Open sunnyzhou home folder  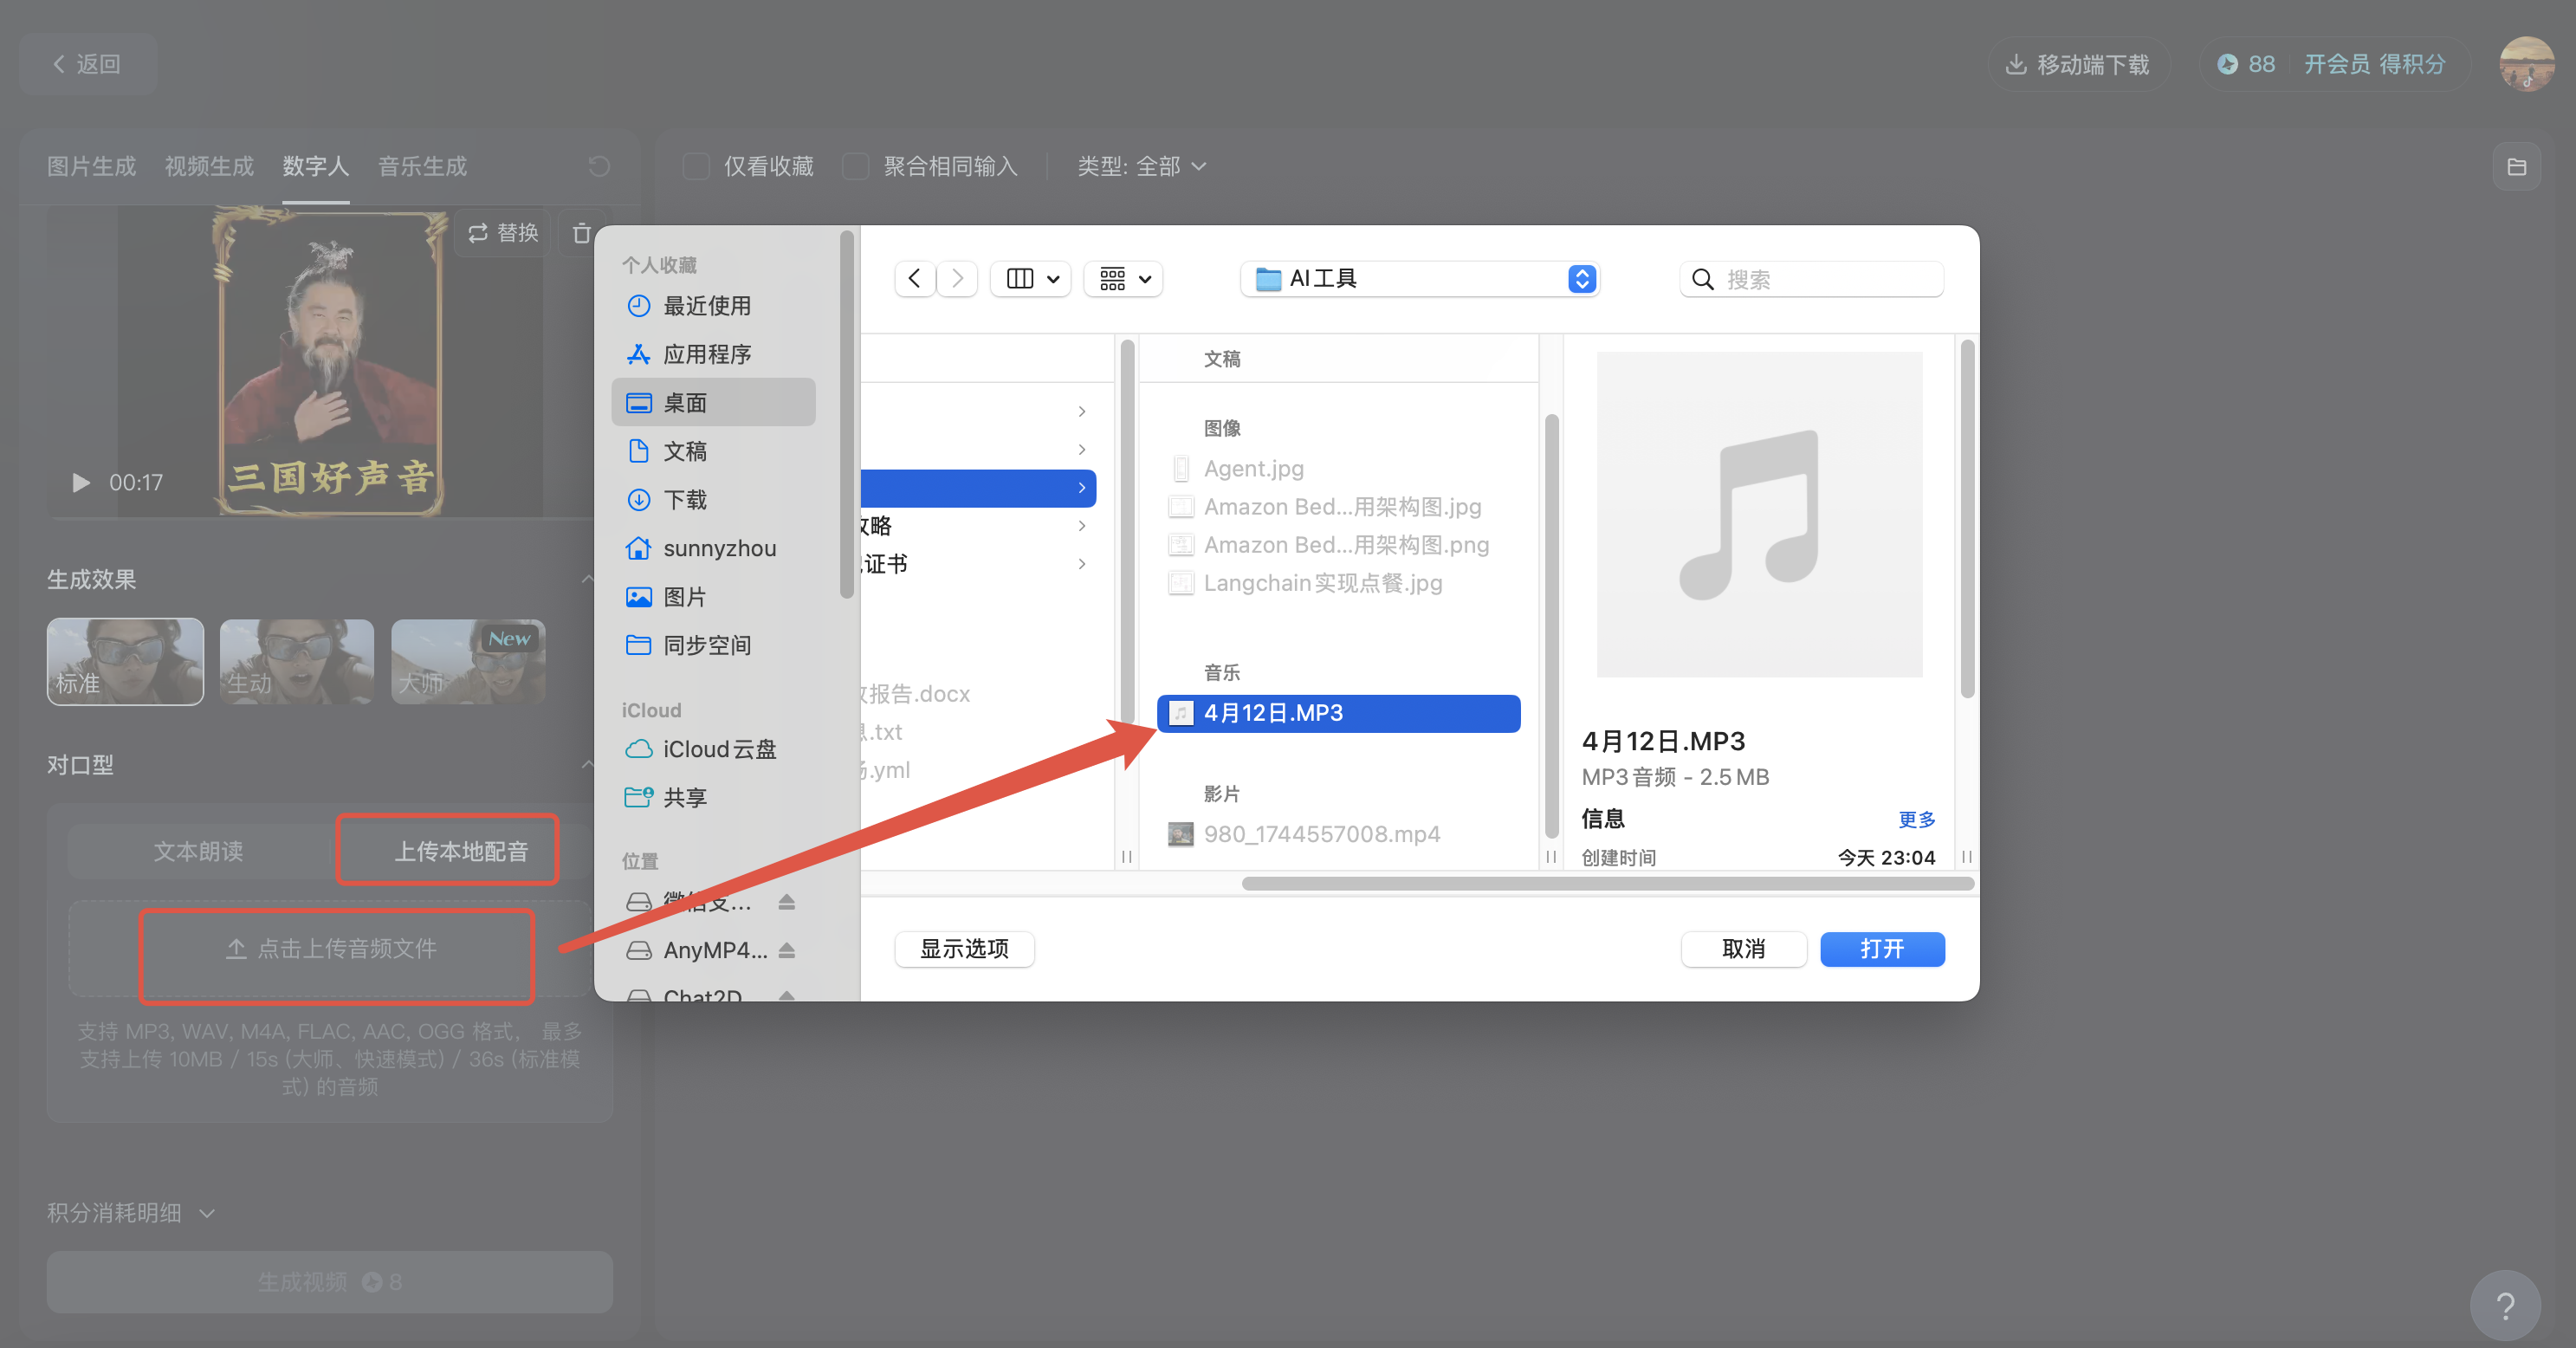click(x=714, y=548)
